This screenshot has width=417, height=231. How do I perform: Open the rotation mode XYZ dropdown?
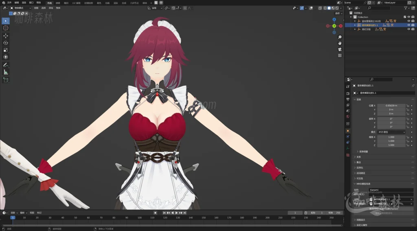pyautogui.click(x=391, y=132)
